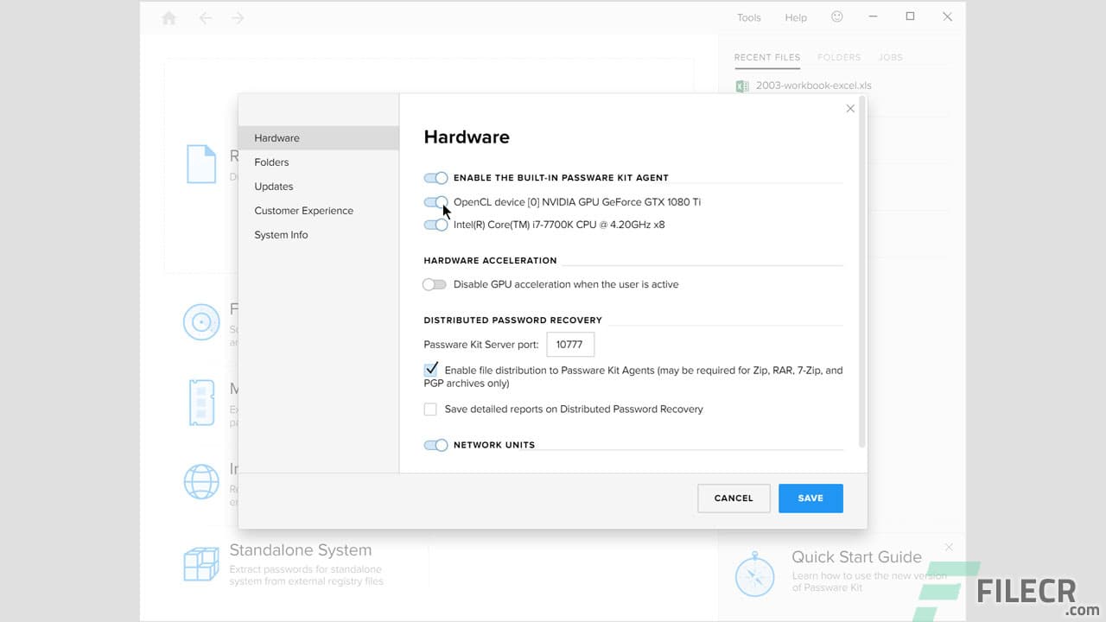1106x622 pixels.
Task: Enable disabling GPU acceleration when user is active
Action: [x=435, y=284]
